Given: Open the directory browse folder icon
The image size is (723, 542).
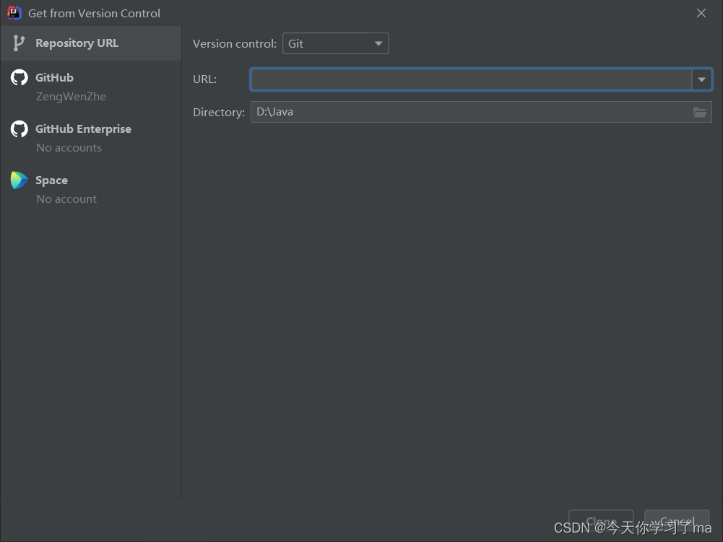Looking at the screenshot, I should [x=700, y=112].
